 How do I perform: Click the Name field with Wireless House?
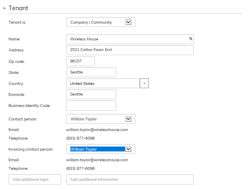(127, 39)
